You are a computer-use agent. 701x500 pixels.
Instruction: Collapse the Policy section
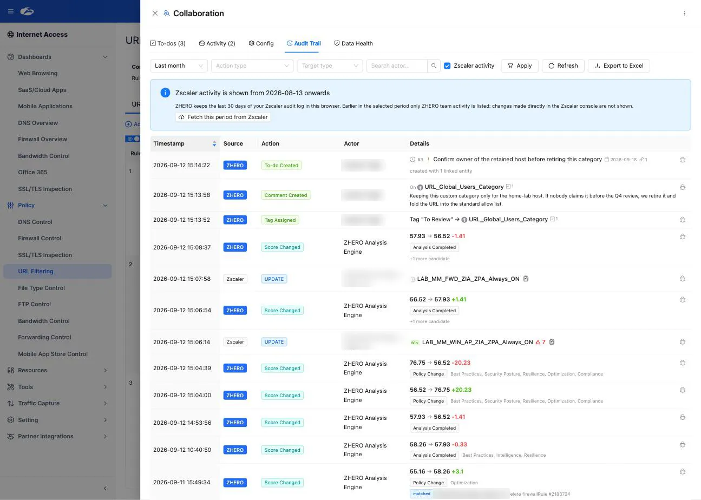[x=105, y=205]
